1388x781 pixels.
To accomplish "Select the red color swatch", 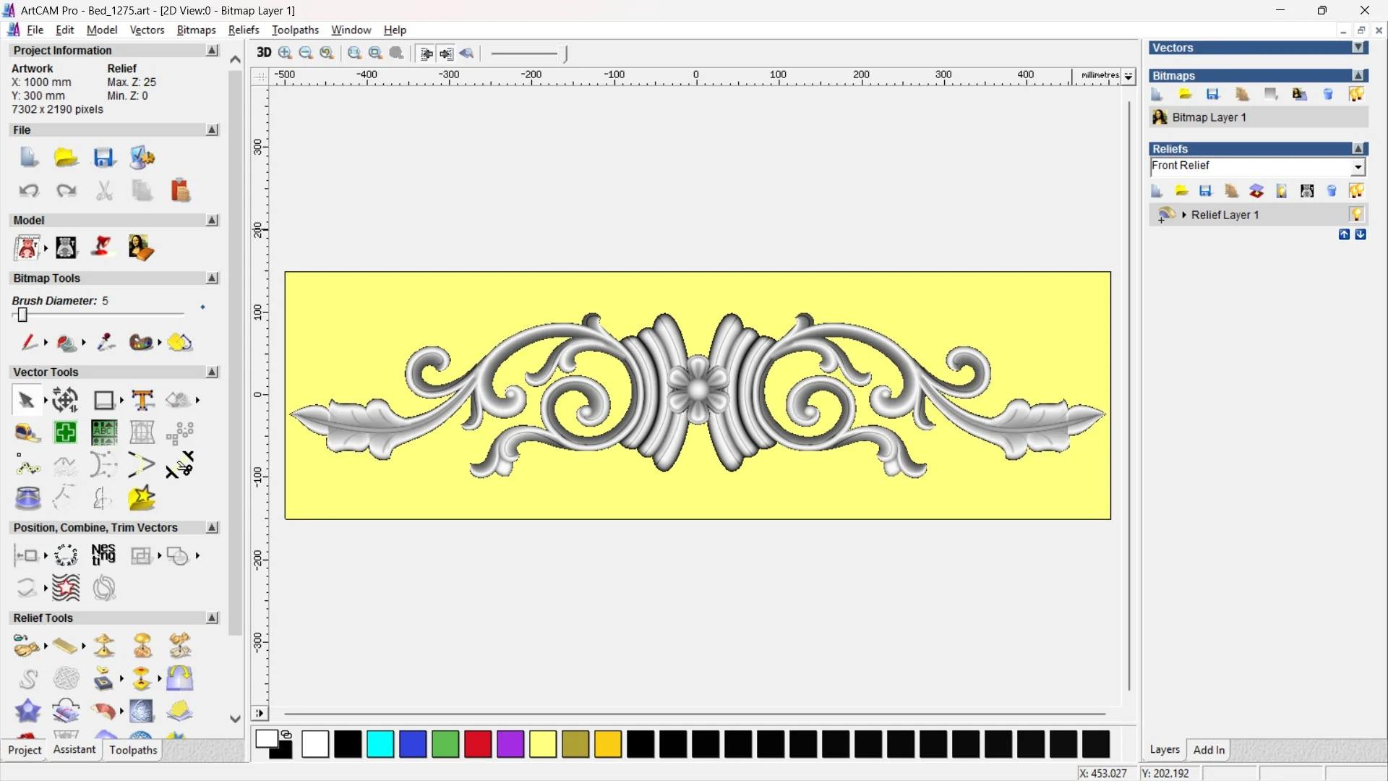I will 478,744.
